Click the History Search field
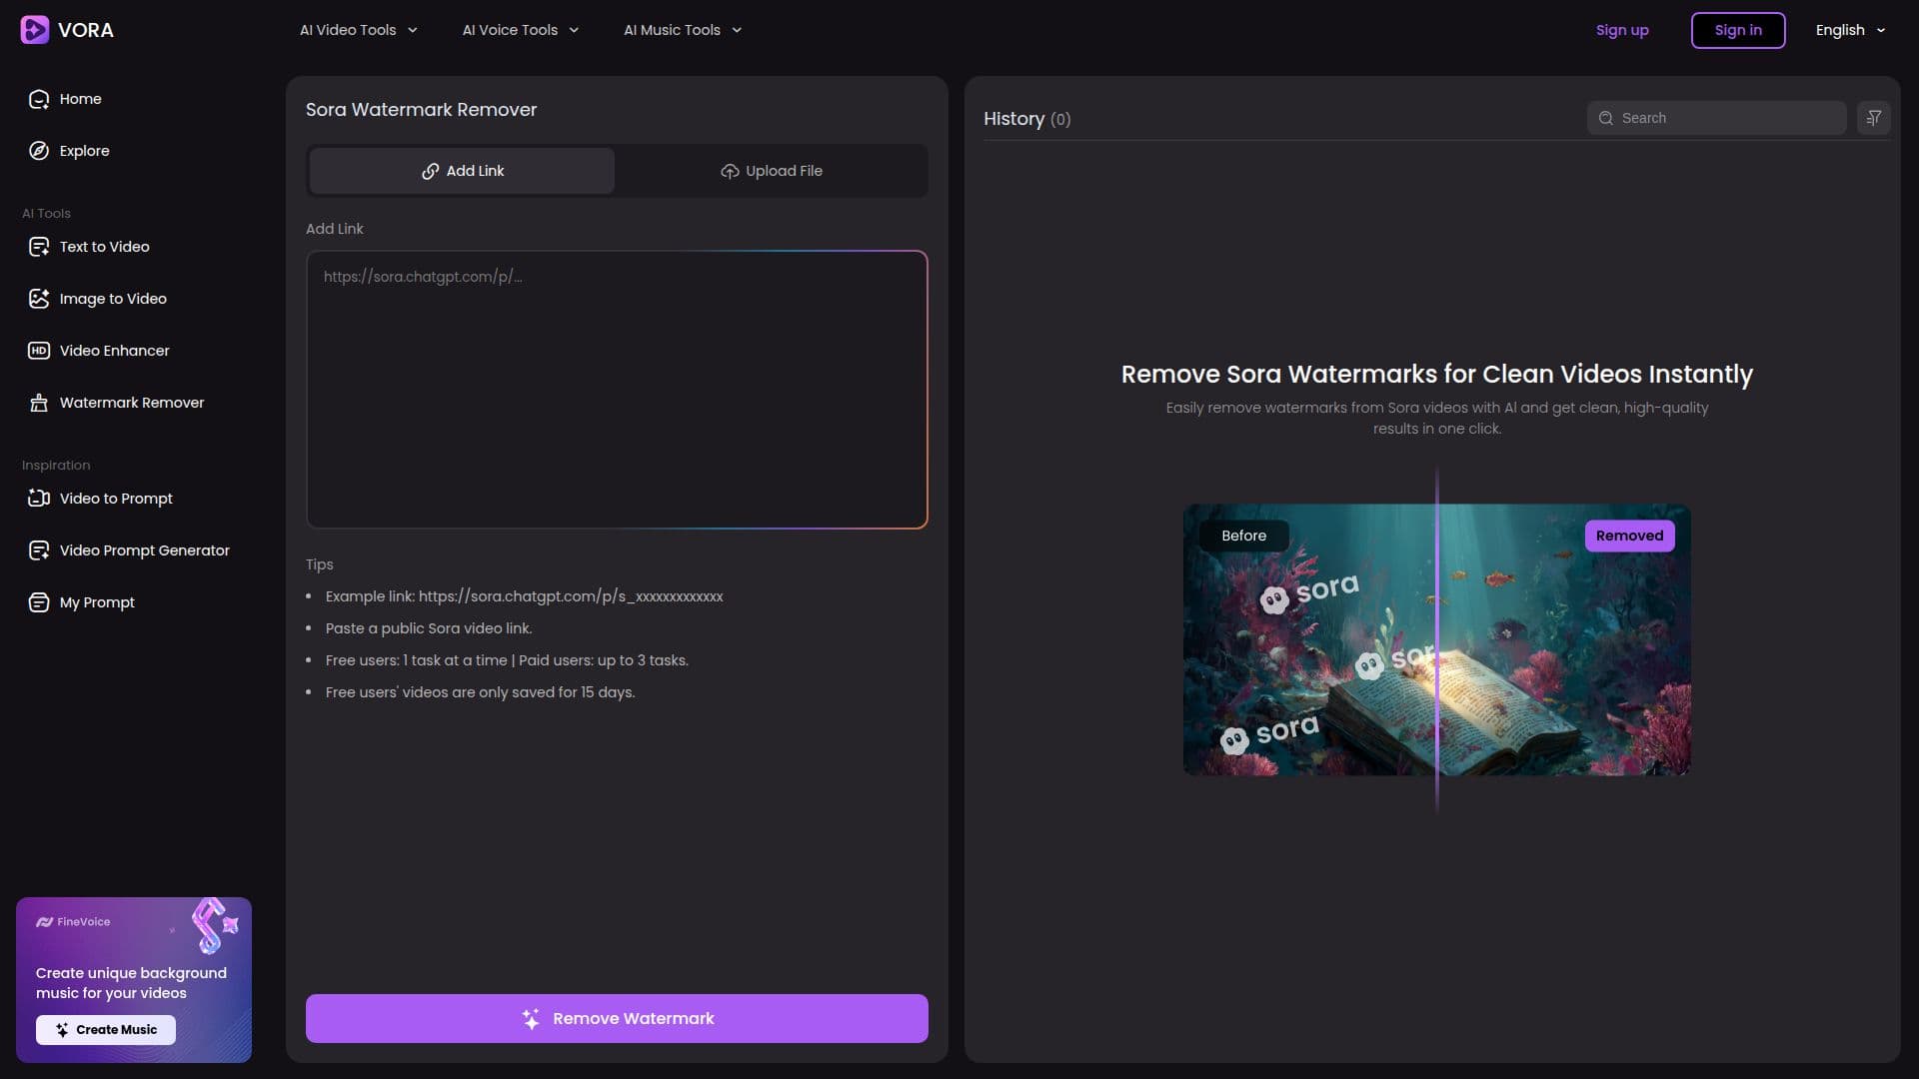This screenshot has width=1919, height=1079. click(1716, 118)
